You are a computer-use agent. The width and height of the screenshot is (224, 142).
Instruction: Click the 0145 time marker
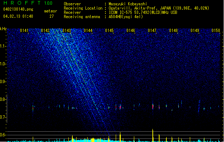[109, 31]
